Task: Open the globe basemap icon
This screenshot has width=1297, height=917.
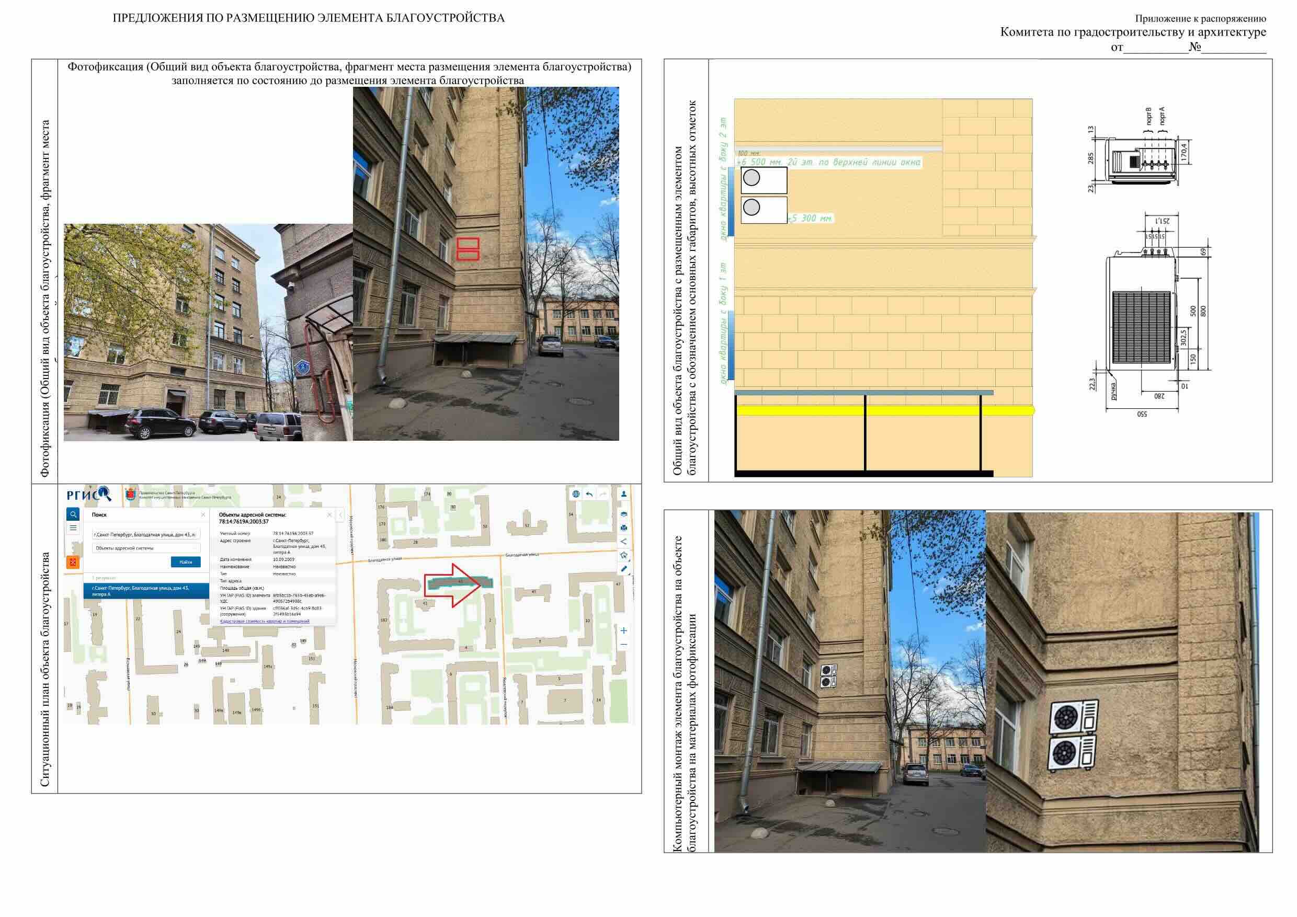Action: [x=576, y=494]
